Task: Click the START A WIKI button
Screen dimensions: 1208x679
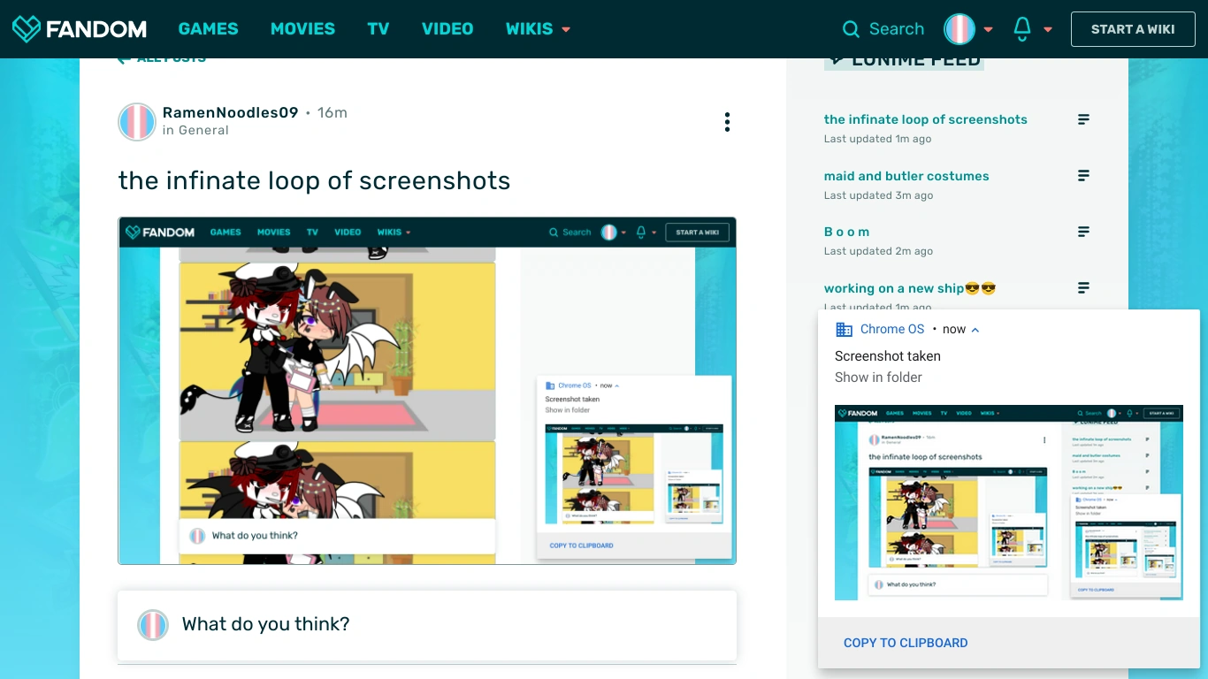Action: click(x=1133, y=28)
